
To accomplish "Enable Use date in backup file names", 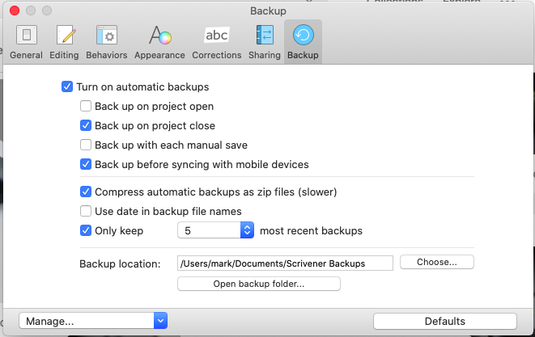I will click(86, 211).
